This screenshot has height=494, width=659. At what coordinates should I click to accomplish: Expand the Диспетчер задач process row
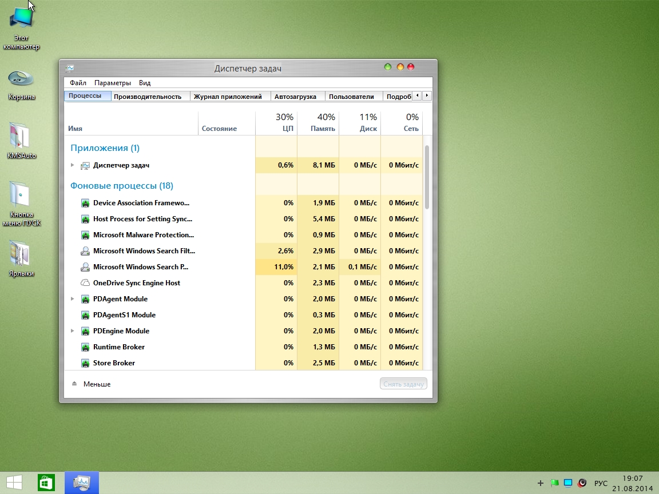click(x=73, y=165)
